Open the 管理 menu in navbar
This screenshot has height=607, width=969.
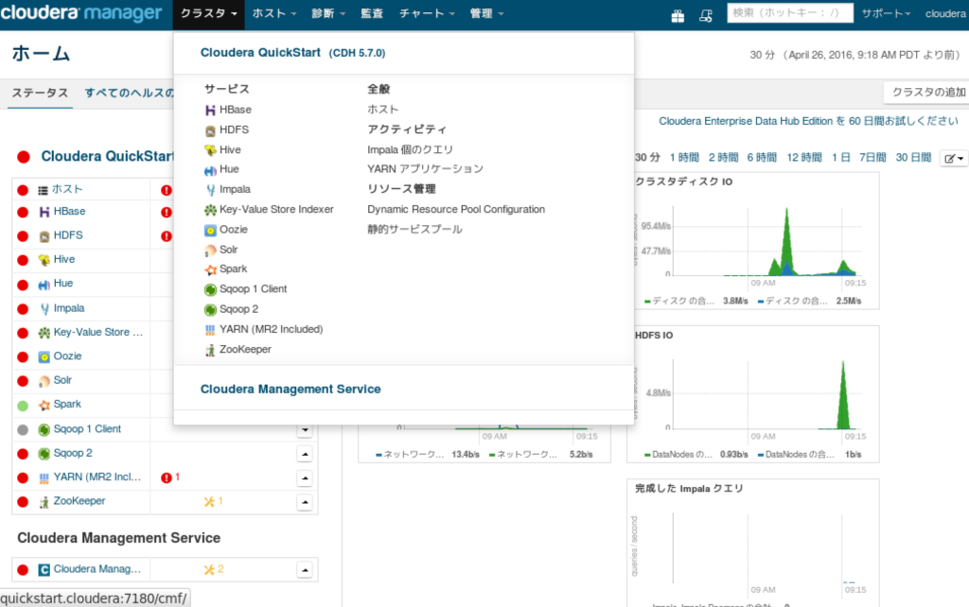pyautogui.click(x=487, y=13)
